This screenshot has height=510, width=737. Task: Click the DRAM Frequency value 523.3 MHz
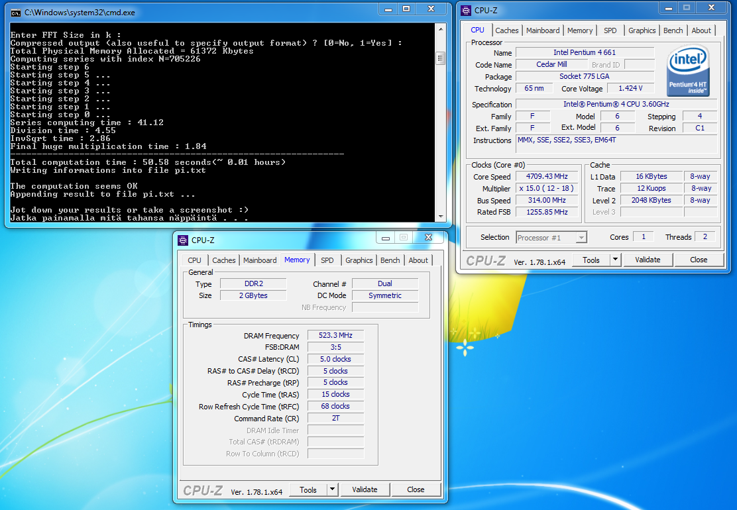(335, 335)
